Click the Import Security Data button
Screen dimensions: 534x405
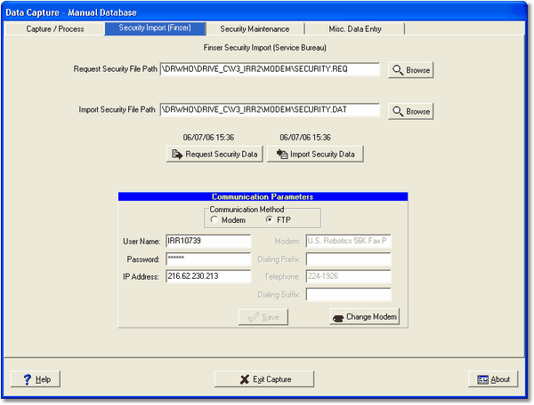coord(315,154)
